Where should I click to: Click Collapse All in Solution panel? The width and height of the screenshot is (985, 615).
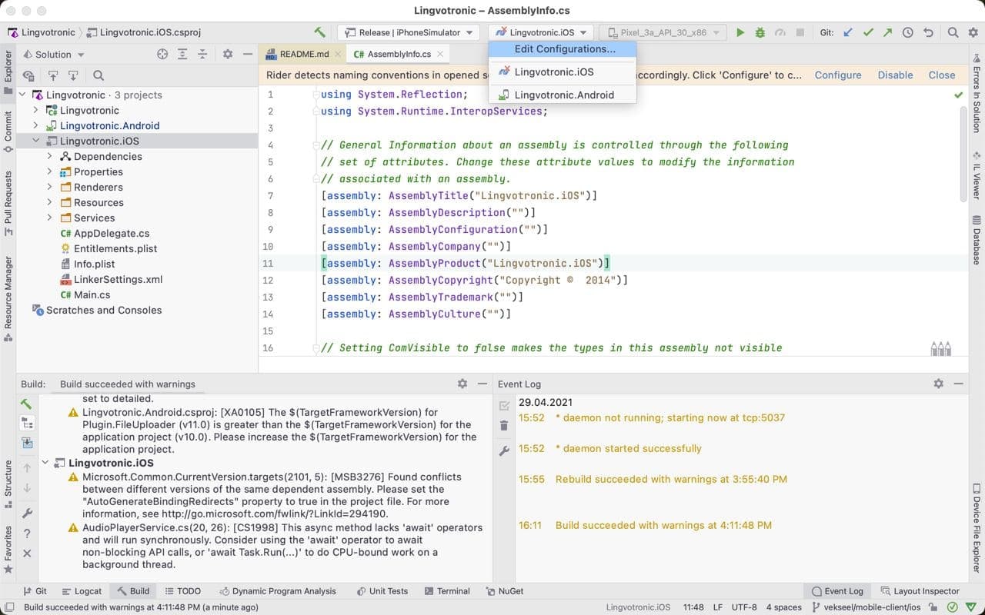click(x=202, y=54)
